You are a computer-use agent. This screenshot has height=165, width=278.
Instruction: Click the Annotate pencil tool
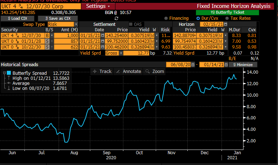tap(128, 72)
